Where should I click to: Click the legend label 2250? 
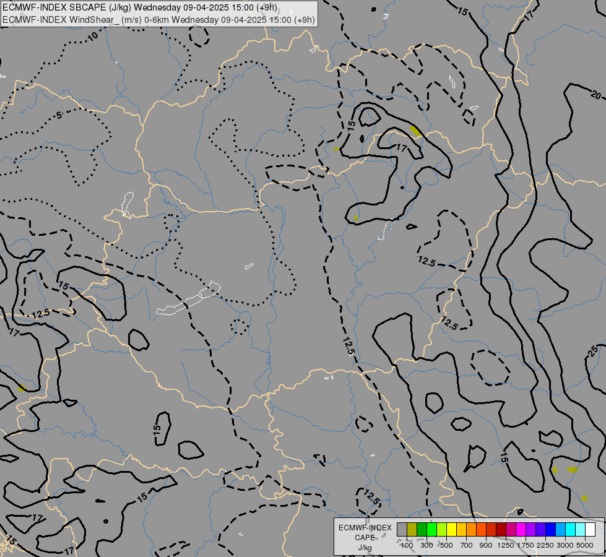pyautogui.click(x=545, y=545)
